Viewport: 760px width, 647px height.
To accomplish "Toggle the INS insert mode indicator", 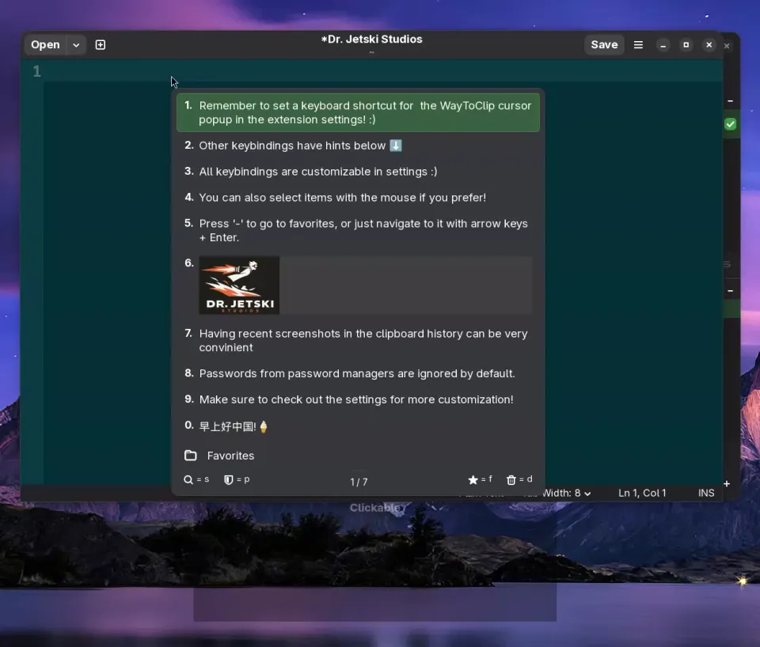I will (x=706, y=493).
